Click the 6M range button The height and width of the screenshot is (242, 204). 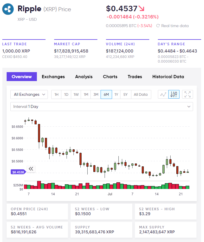pos(106,94)
